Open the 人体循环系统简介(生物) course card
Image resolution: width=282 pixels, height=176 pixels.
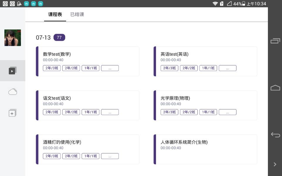click(205, 149)
